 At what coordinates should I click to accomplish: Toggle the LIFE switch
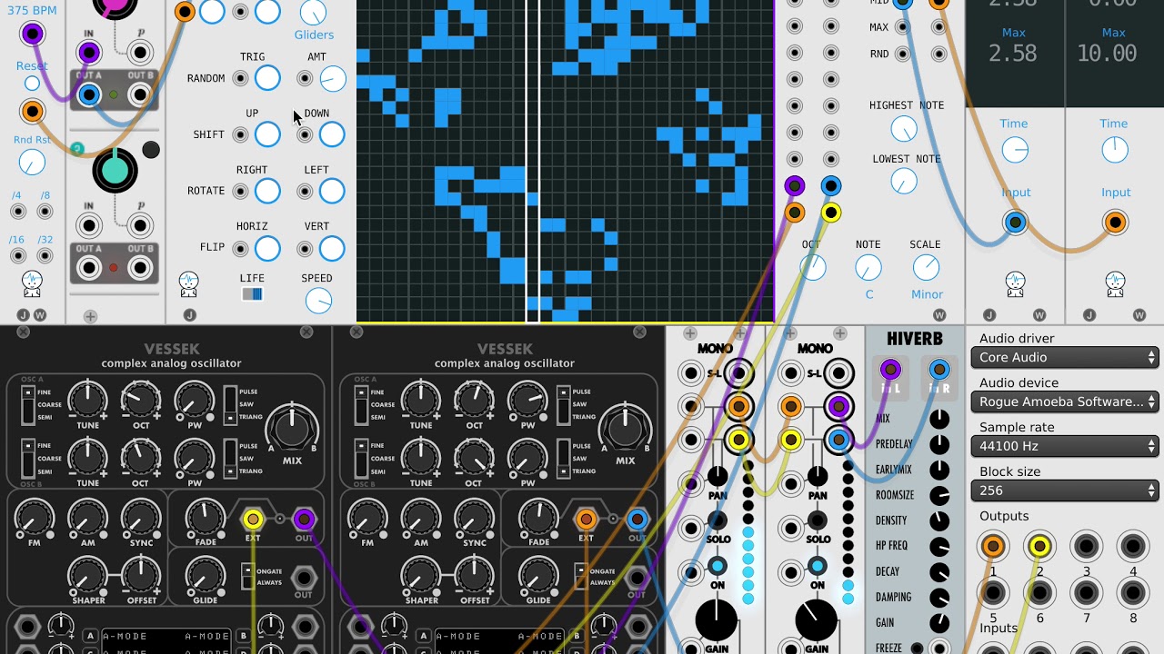click(252, 294)
